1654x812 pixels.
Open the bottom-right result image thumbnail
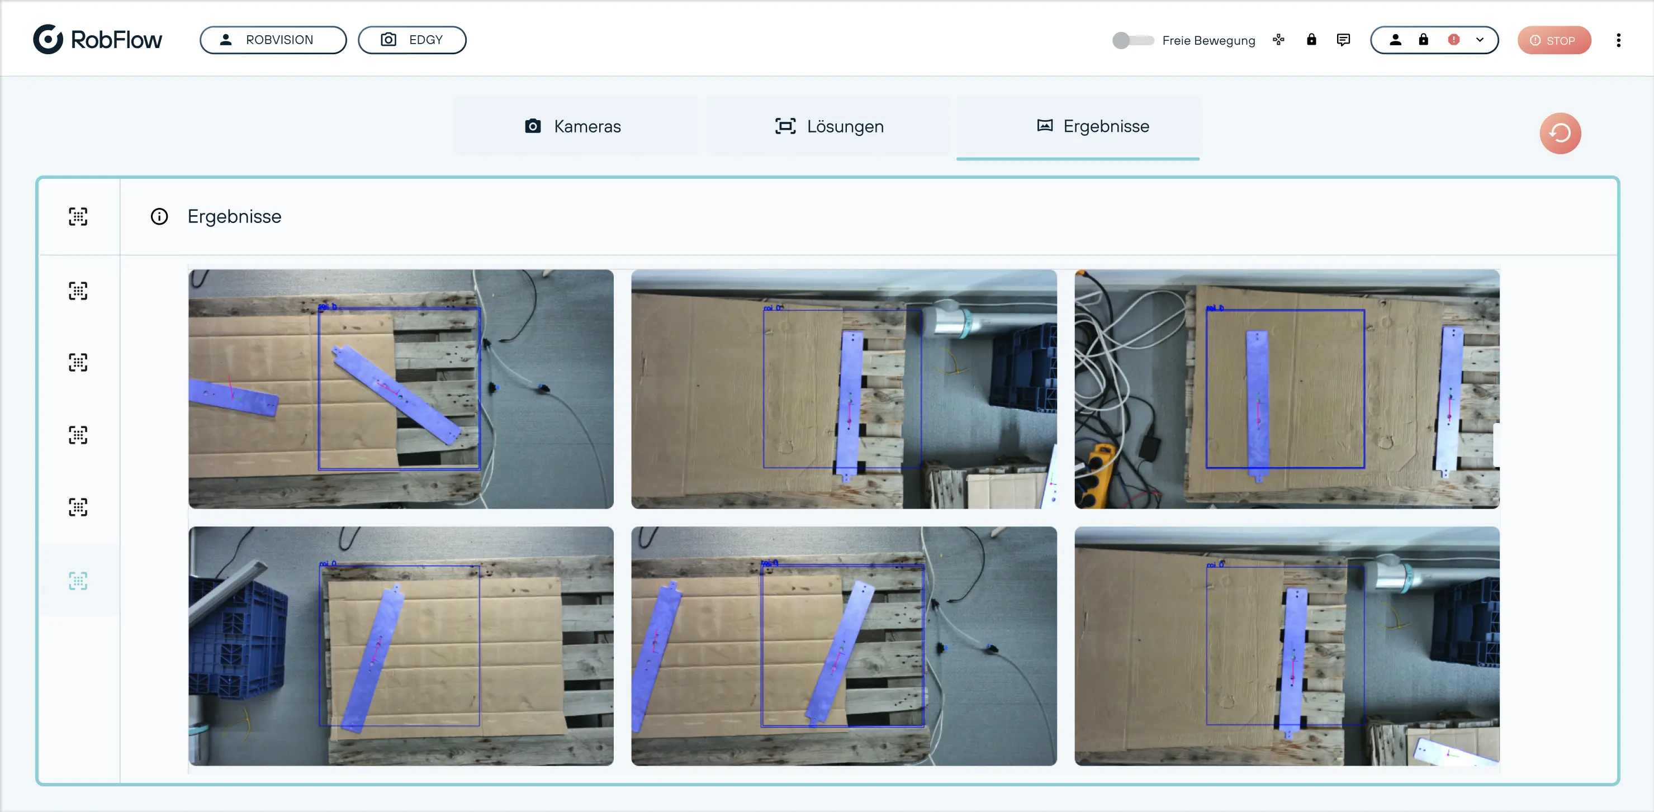1287,646
